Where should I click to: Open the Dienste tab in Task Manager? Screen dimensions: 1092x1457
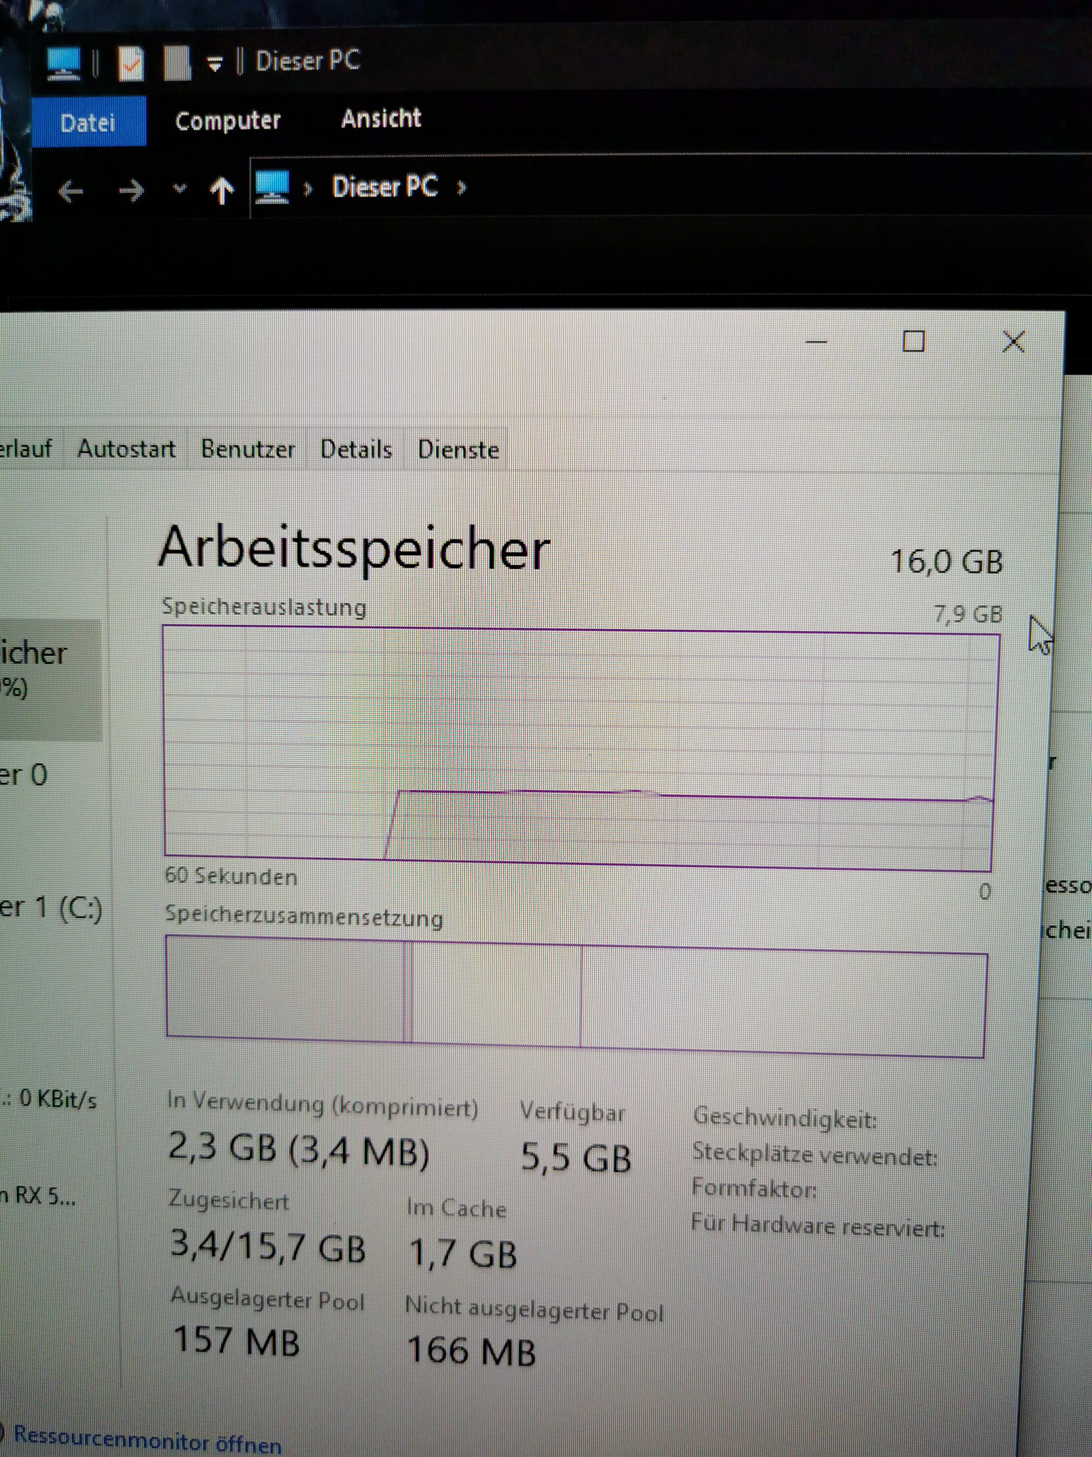point(458,451)
